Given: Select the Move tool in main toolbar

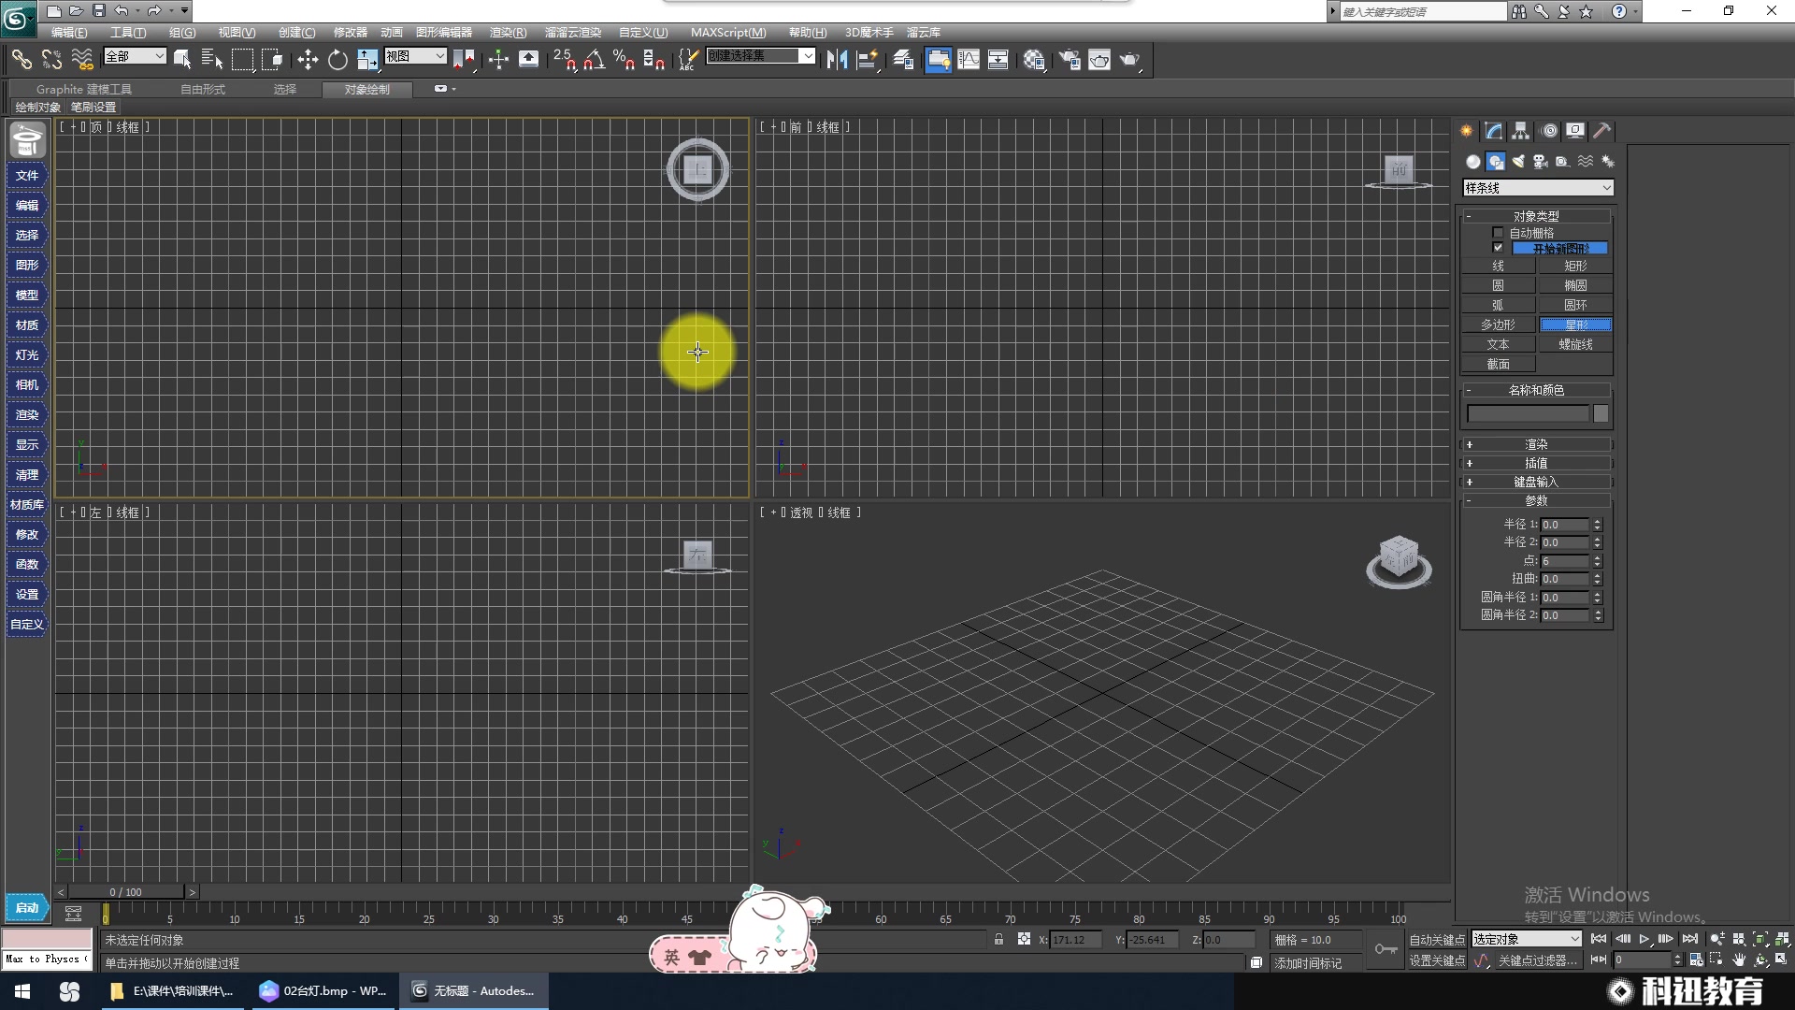Looking at the screenshot, I should (308, 60).
